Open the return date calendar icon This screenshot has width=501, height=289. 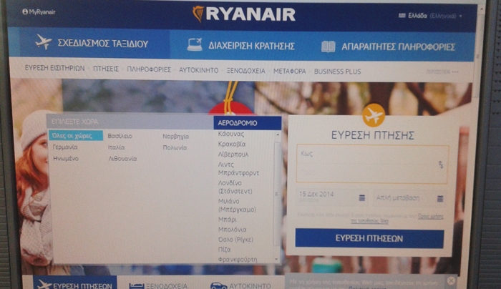point(440,199)
